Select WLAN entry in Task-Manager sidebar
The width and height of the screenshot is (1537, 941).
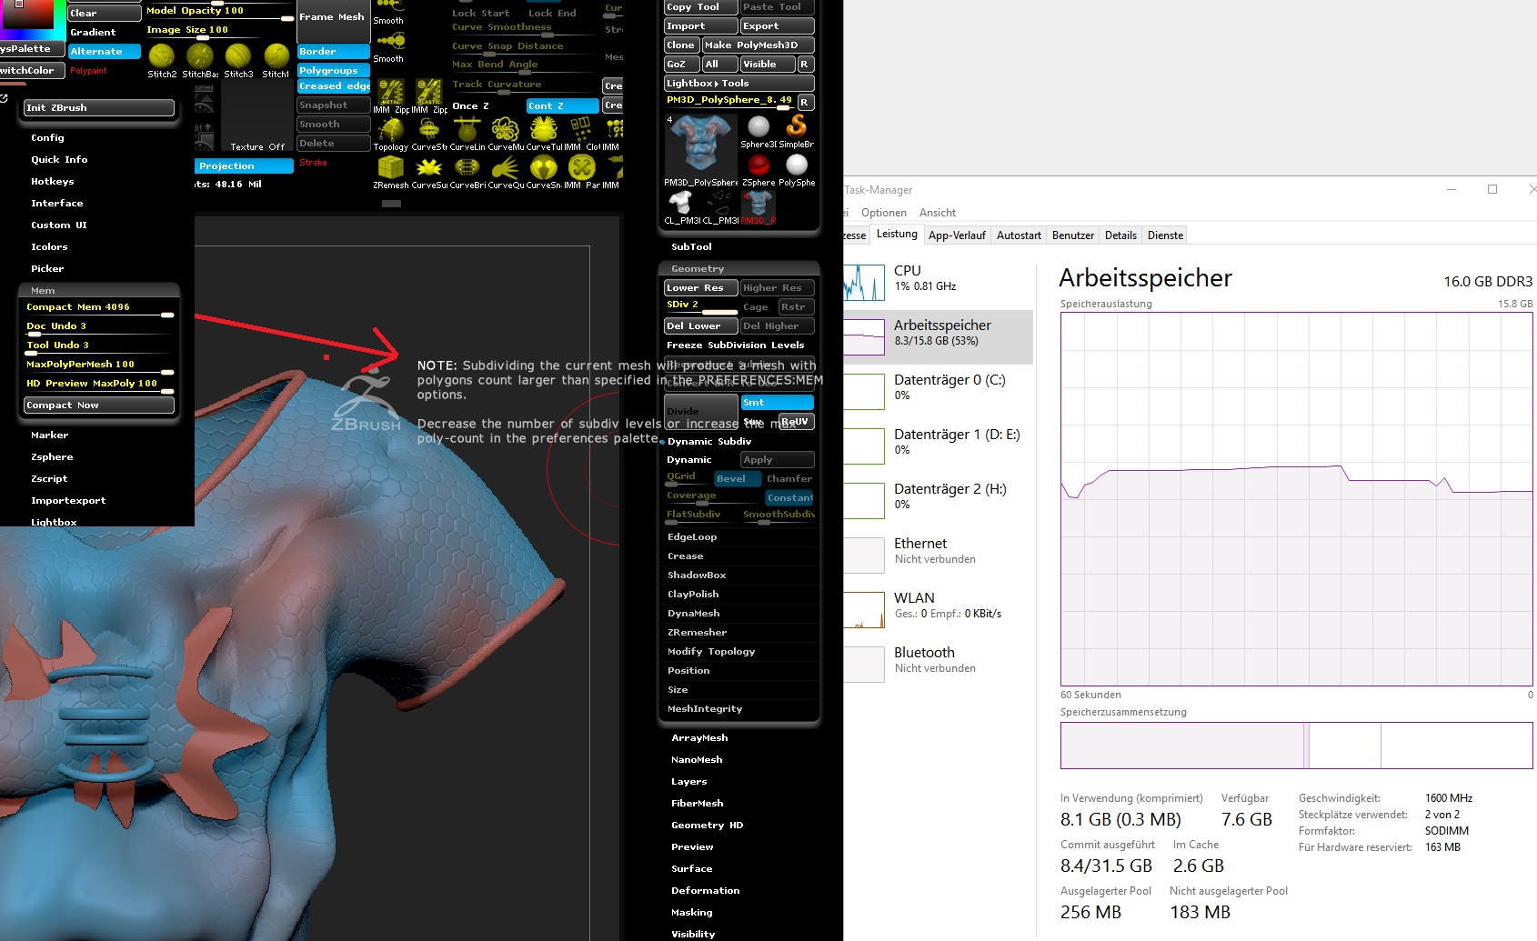[939, 610]
